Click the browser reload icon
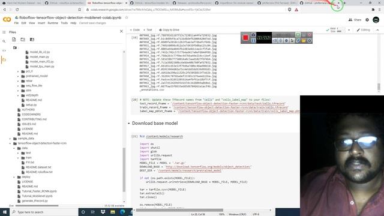This screenshot has width=384, height=216. [x=17, y=10]
